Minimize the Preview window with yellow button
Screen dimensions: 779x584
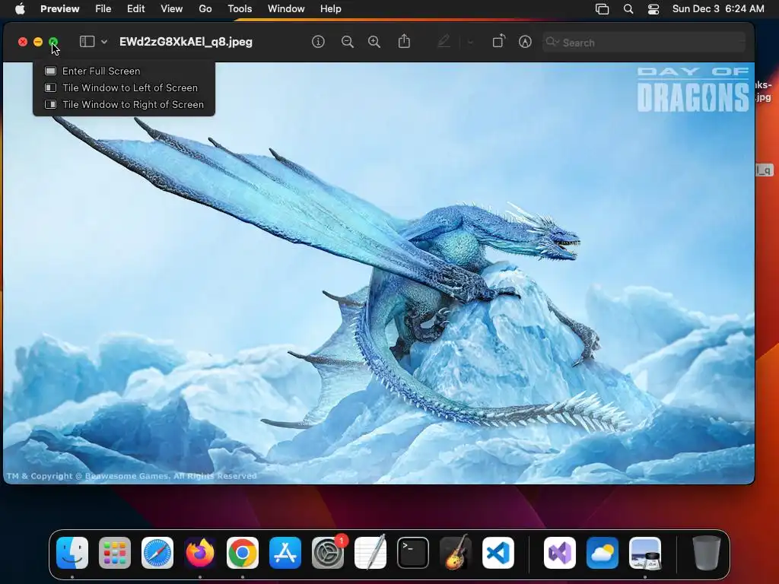(x=38, y=42)
